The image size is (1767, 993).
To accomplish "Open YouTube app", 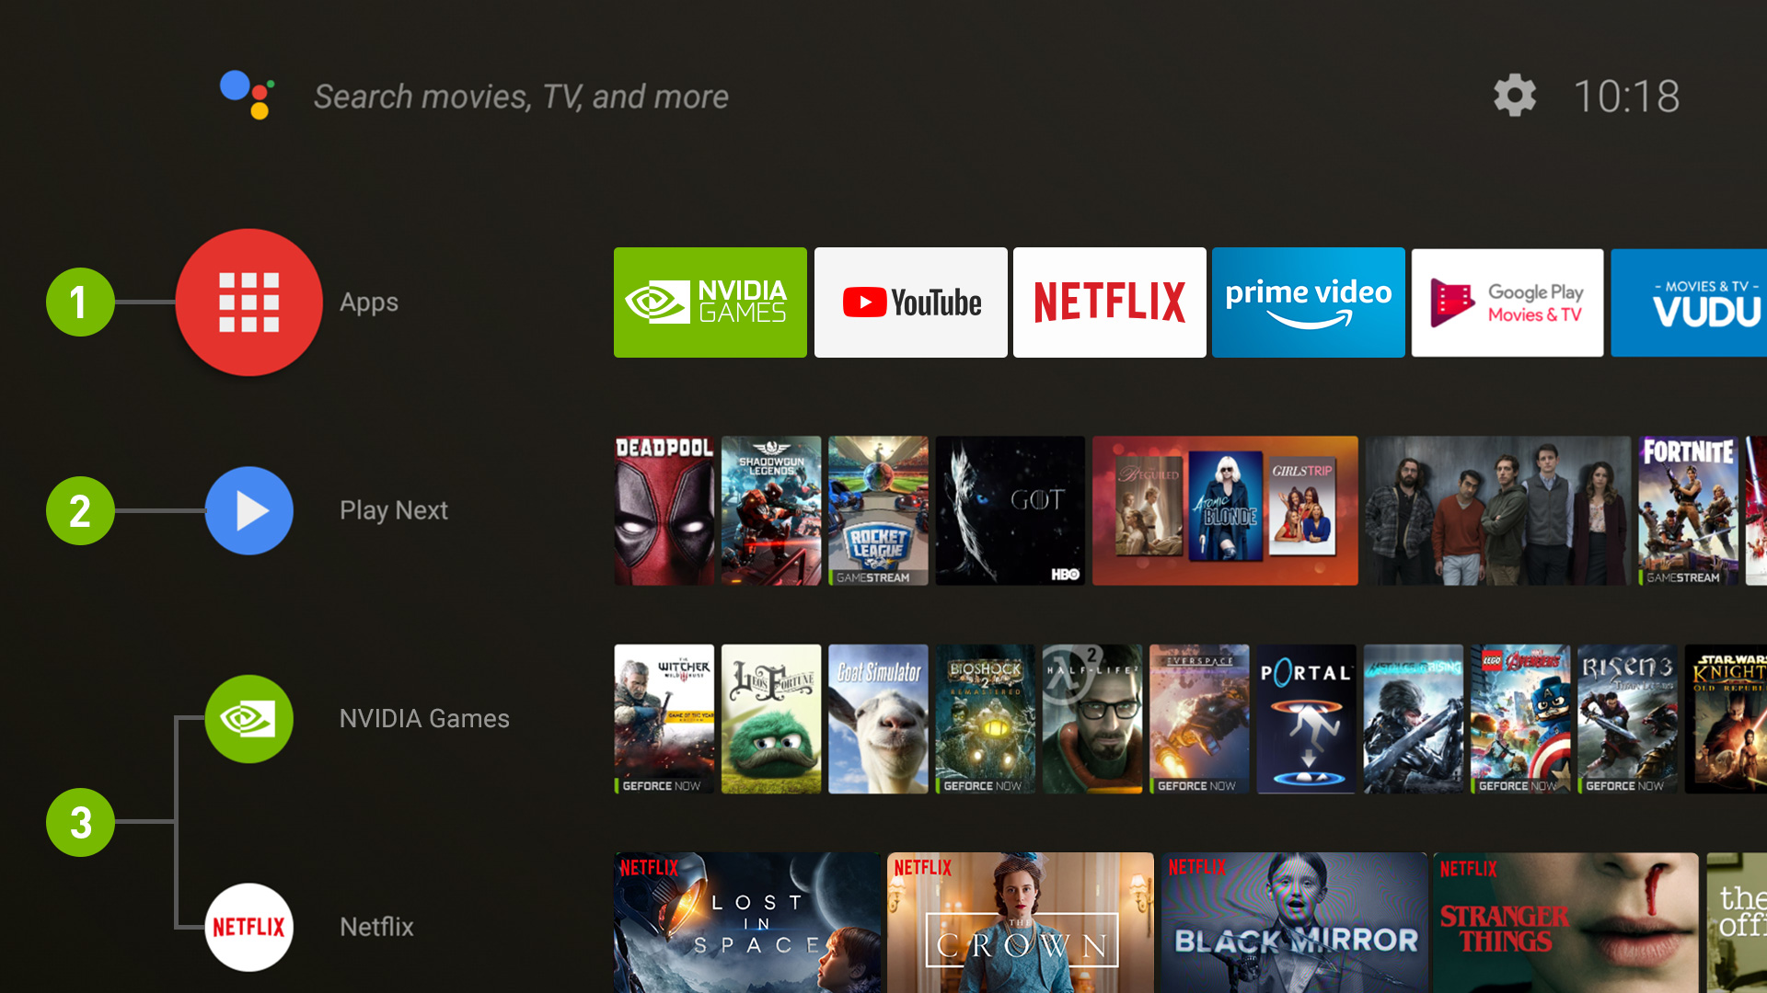I will tap(909, 302).
